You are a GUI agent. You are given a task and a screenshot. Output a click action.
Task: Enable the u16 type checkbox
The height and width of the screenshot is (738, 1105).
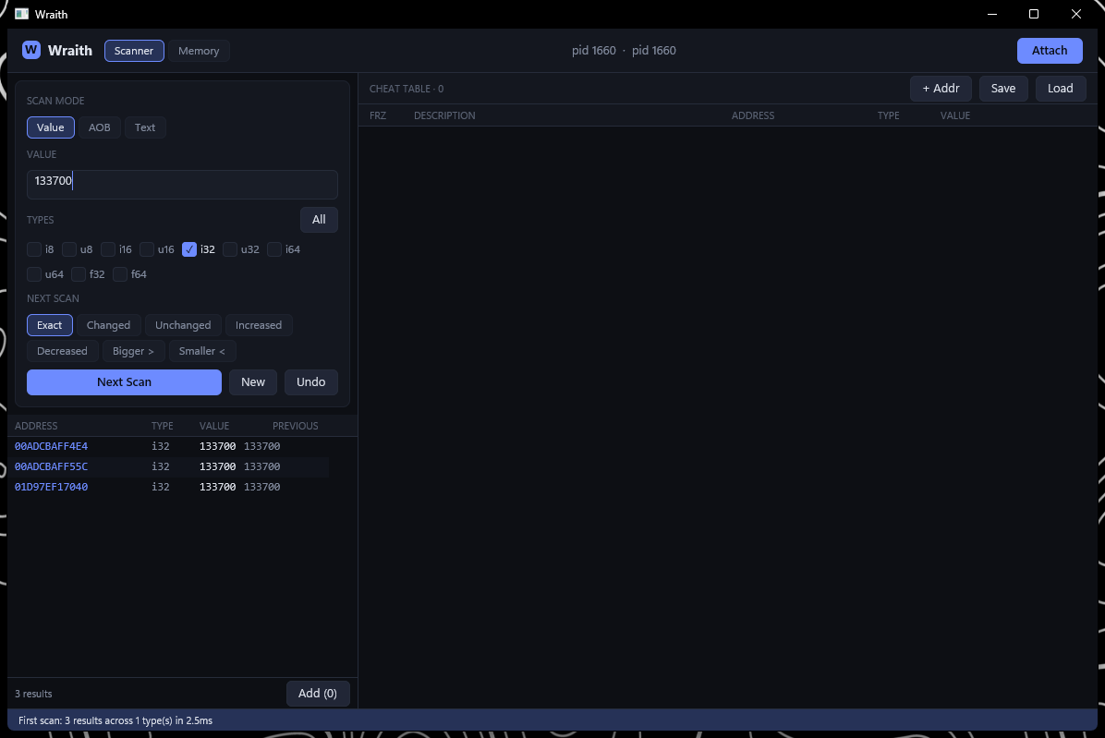(x=147, y=249)
